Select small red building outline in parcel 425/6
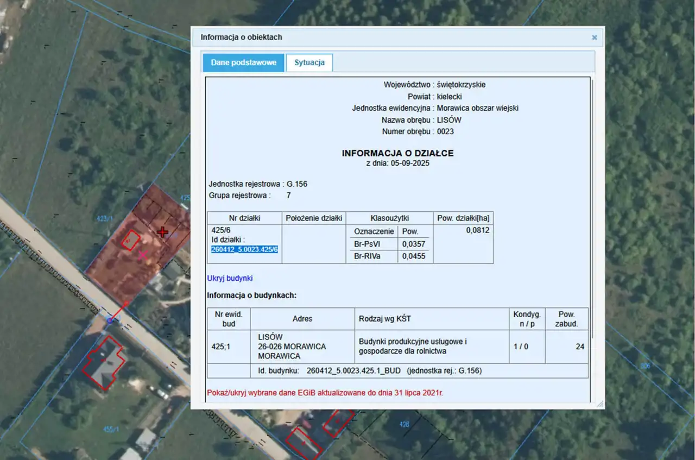 pyautogui.click(x=130, y=241)
